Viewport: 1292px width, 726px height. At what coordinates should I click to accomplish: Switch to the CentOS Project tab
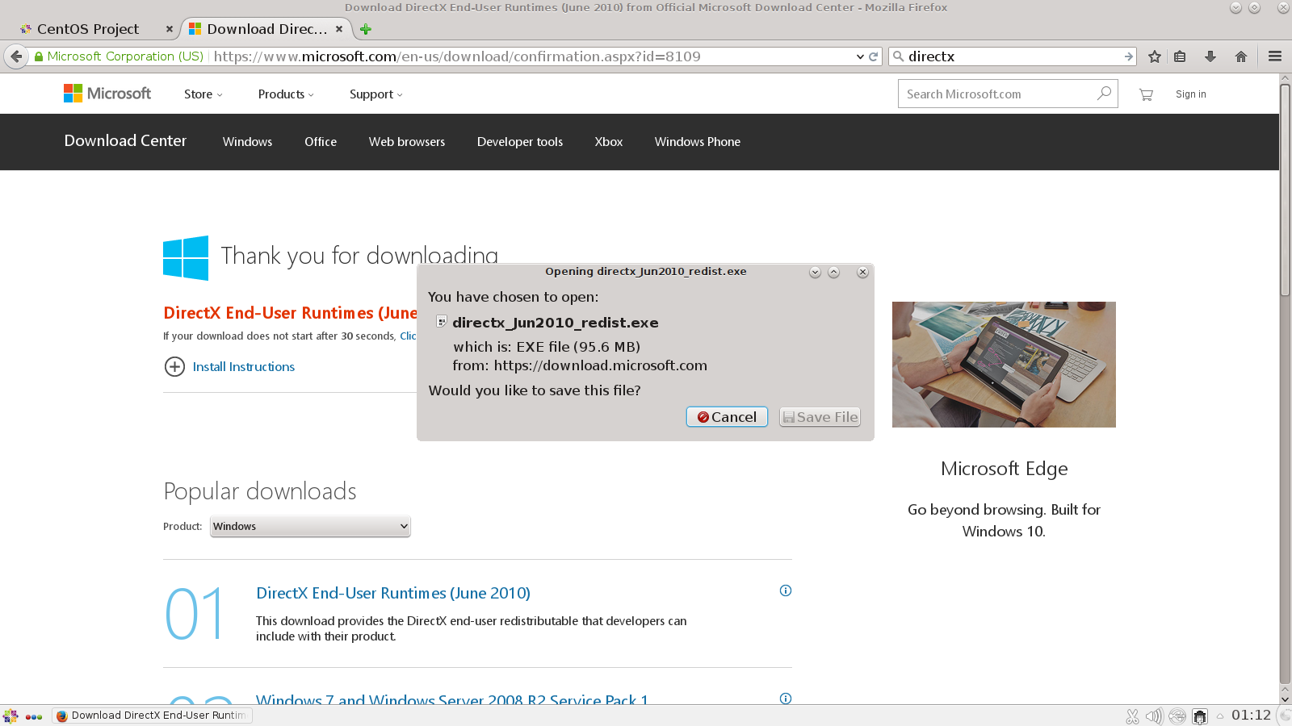pos(87,29)
